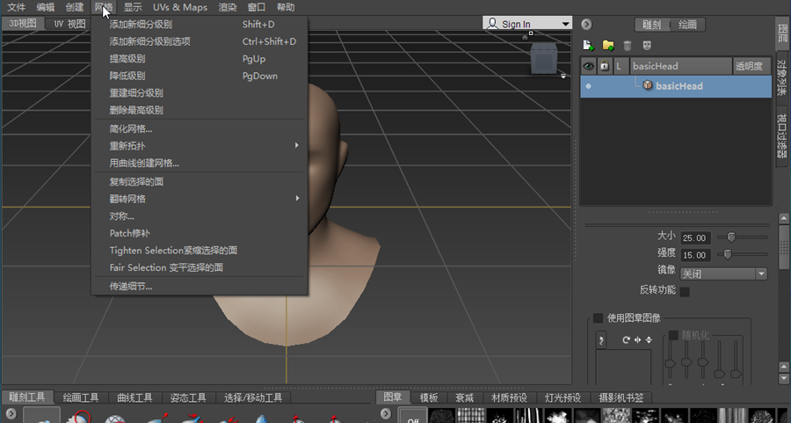
Task: Select the grid pattern stamp thumbnail
Action: [471, 415]
